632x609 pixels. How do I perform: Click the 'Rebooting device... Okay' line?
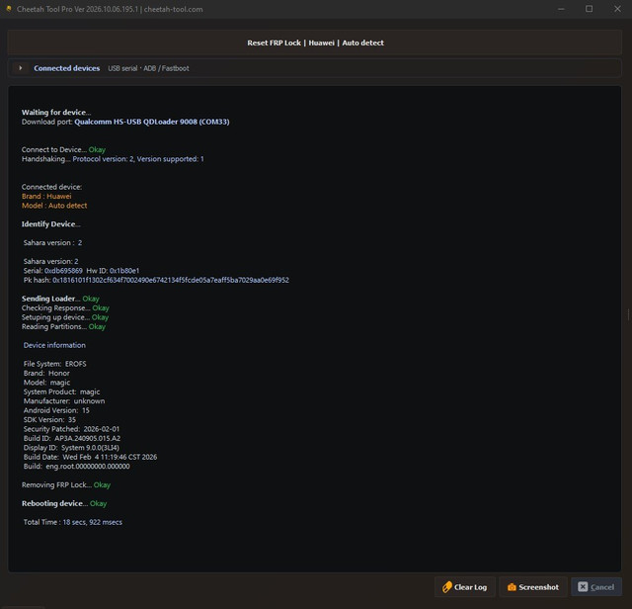coord(64,503)
